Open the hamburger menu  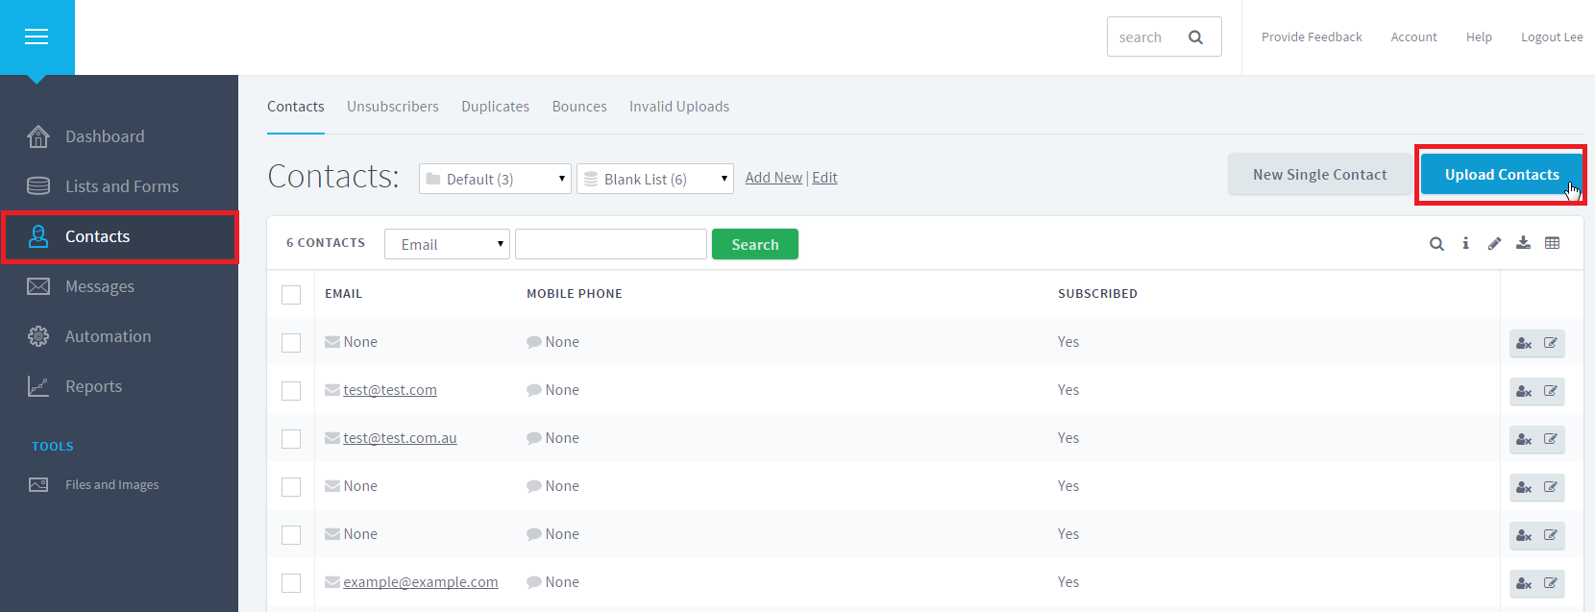pos(37,37)
